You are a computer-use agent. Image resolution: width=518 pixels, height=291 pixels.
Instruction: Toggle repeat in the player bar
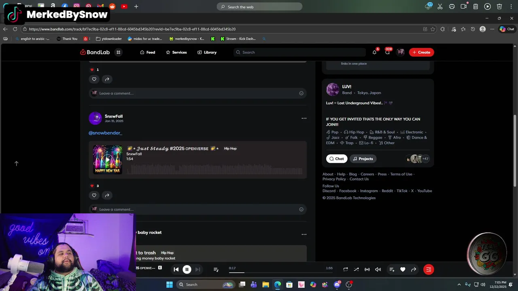(x=346, y=270)
